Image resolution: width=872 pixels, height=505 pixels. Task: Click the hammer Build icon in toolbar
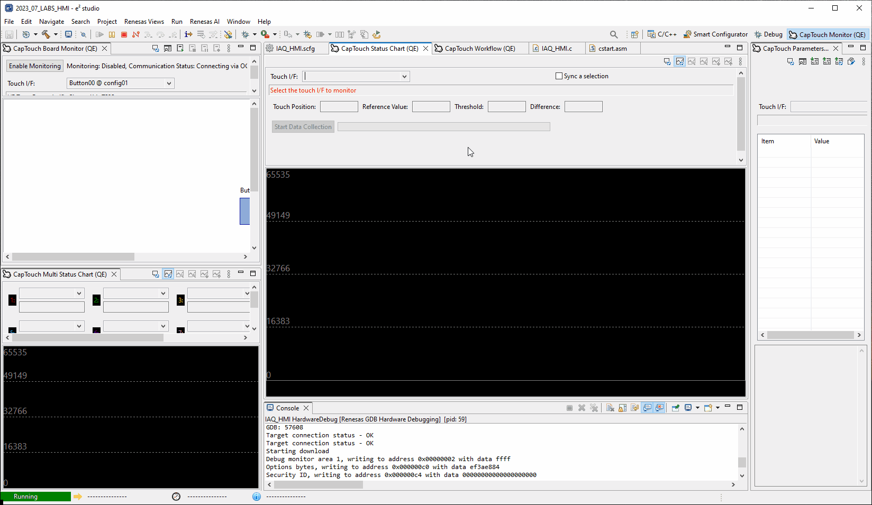[46, 34]
